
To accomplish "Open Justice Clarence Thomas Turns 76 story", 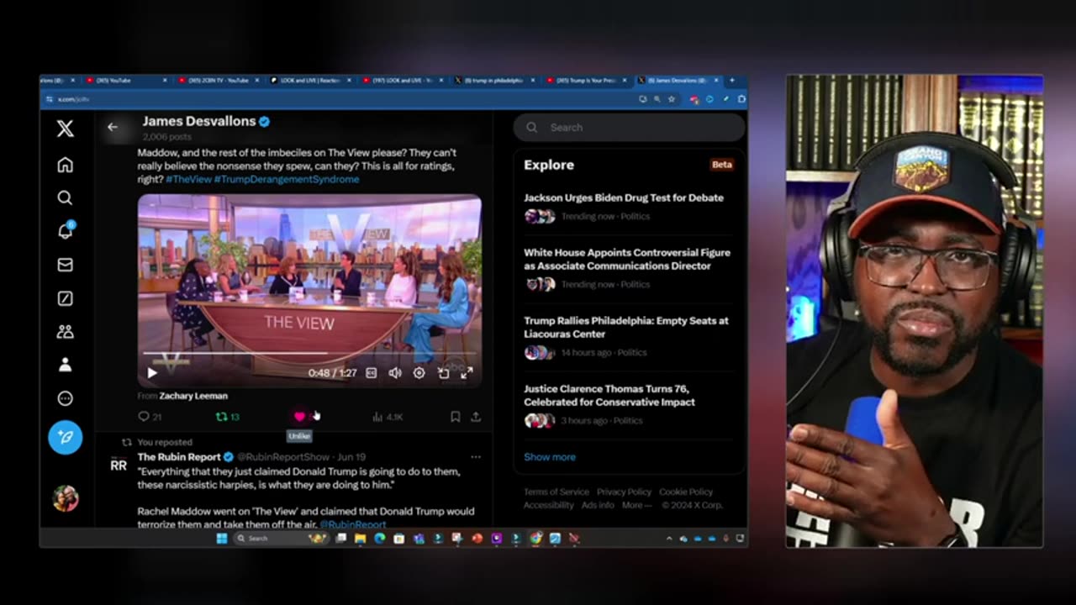I will (609, 395).
